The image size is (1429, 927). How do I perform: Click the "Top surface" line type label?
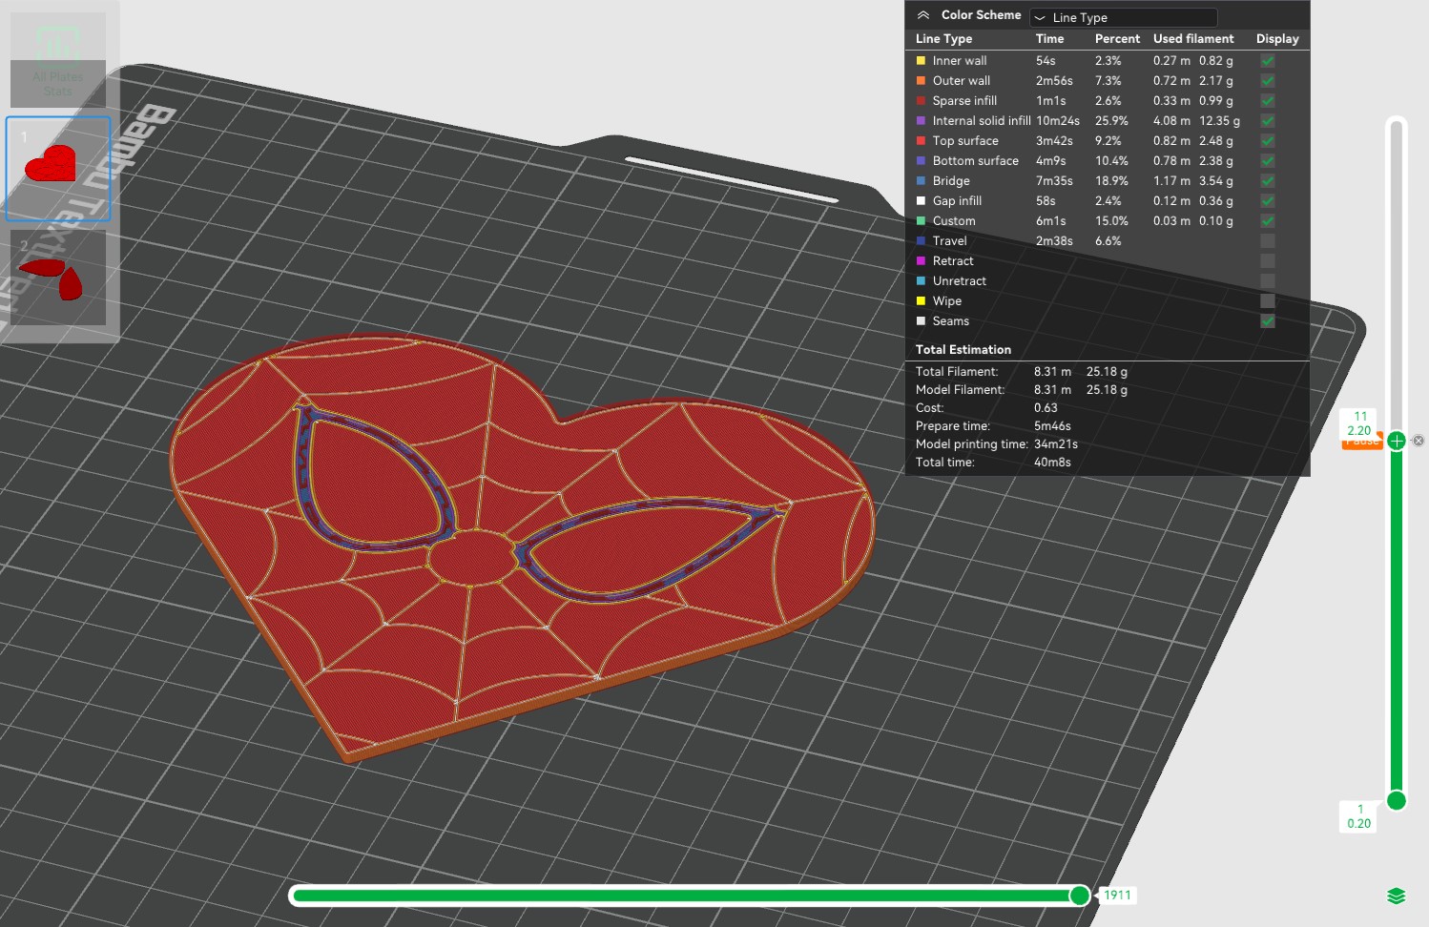[965, 141]
